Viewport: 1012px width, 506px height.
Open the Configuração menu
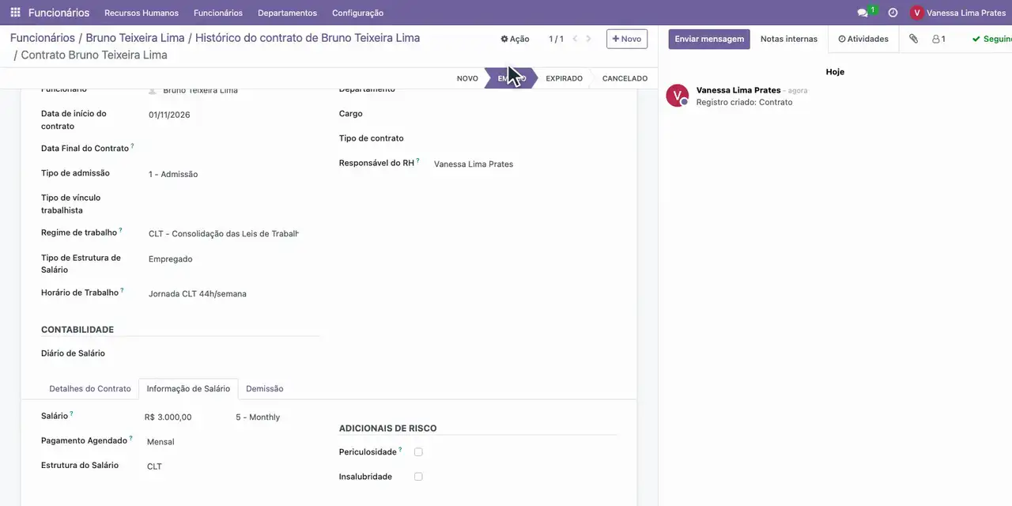click(x=357, y=13)
